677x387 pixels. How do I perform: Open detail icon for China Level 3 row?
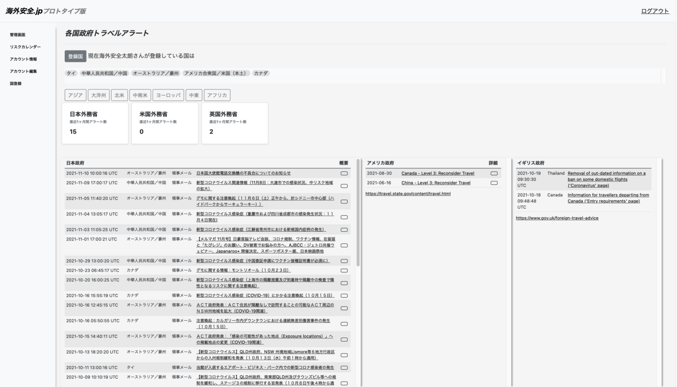pos(494,183)
